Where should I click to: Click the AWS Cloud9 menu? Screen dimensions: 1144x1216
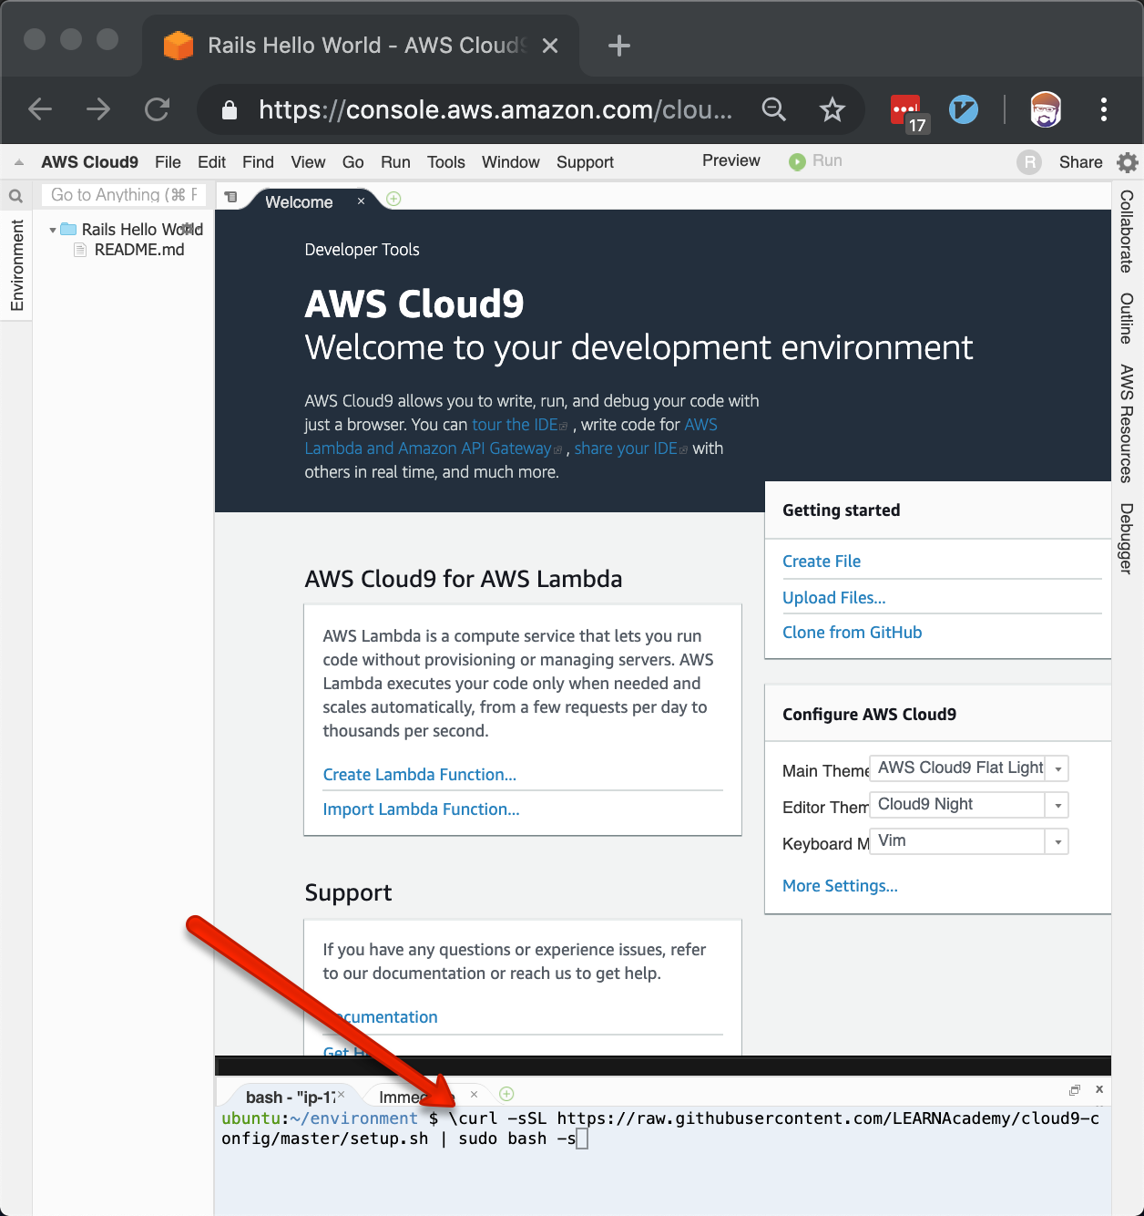point(89,162)
